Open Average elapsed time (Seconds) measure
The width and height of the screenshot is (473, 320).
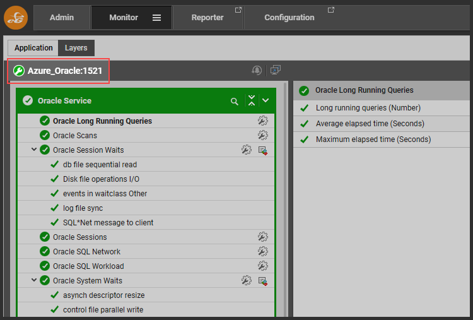370,124
